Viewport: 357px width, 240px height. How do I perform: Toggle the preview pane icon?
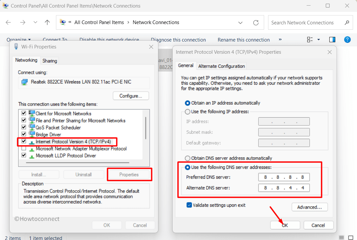[332, 40]
